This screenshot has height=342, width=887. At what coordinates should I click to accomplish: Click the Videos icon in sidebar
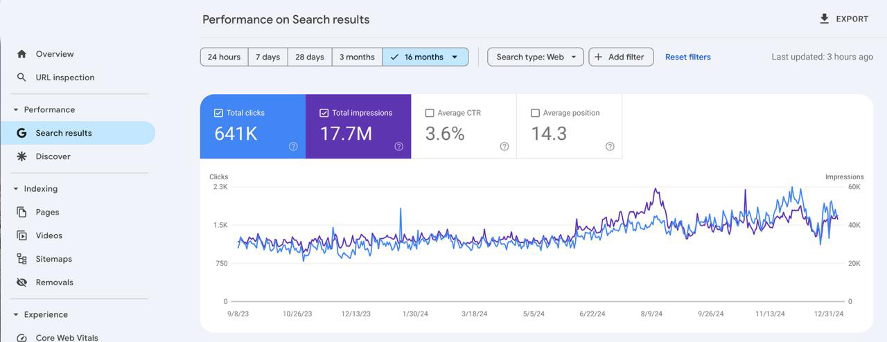[21, 235]
